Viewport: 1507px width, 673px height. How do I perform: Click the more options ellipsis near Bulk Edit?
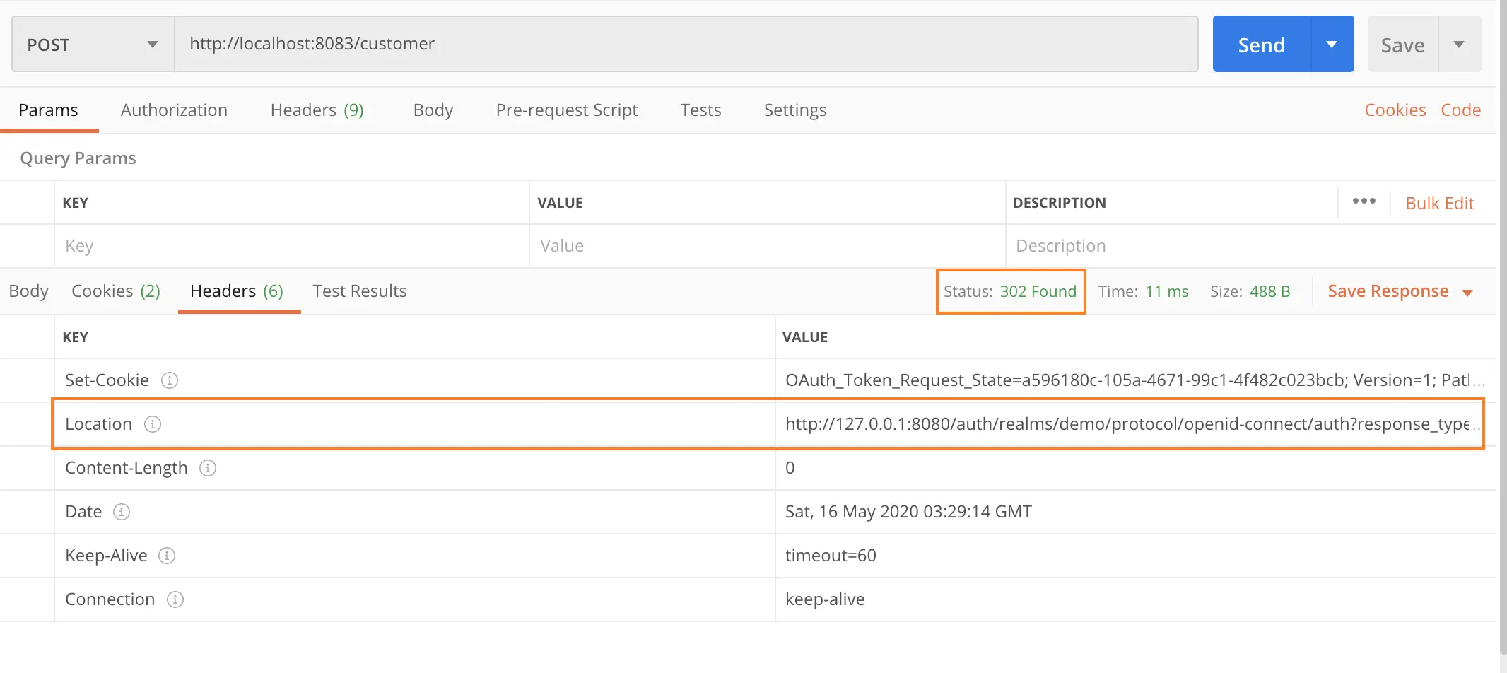[x=1364, y=201]
